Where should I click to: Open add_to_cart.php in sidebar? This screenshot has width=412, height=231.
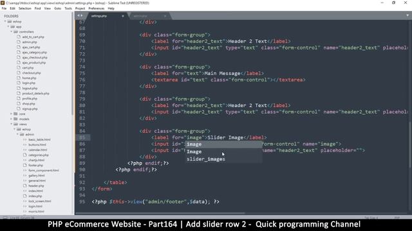[33, 37]
